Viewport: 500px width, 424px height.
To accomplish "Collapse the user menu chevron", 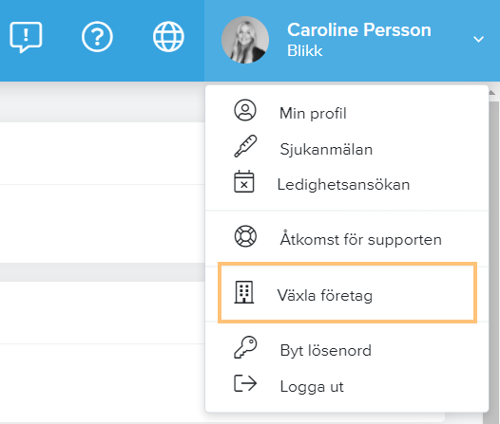I will click(478, 40).
